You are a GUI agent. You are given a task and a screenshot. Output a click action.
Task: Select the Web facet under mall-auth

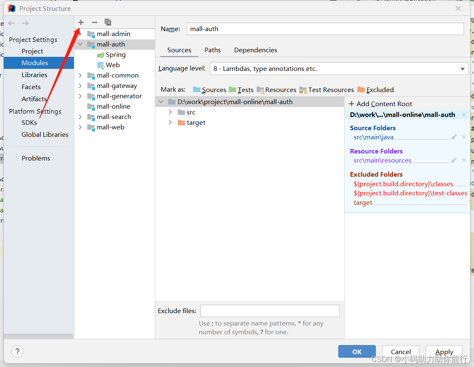[x=108, y=65]
